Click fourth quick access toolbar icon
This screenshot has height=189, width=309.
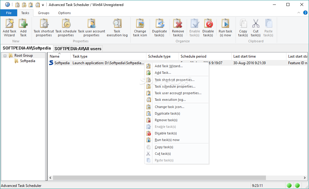37,5
